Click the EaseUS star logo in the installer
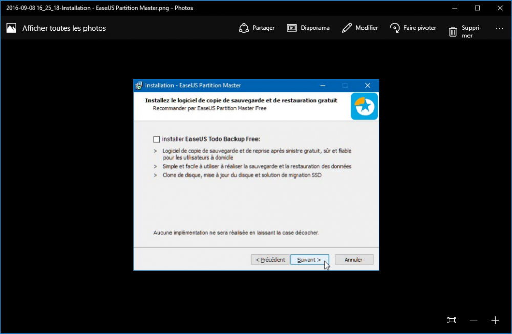Image resolution: width=512 pixels, height=334 pixels. click(364, 106)
